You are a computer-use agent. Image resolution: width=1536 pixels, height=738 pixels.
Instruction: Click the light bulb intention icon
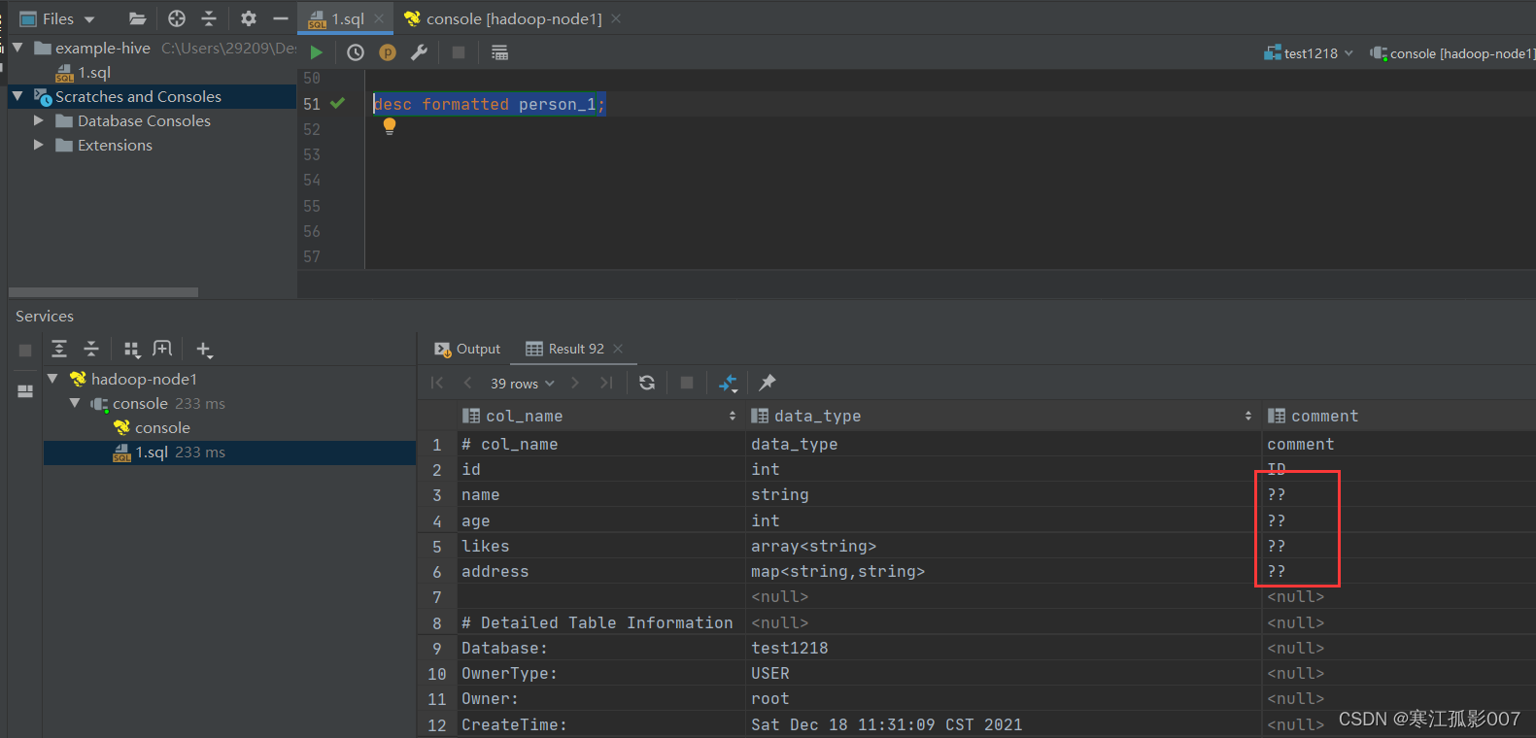[390, 126]
